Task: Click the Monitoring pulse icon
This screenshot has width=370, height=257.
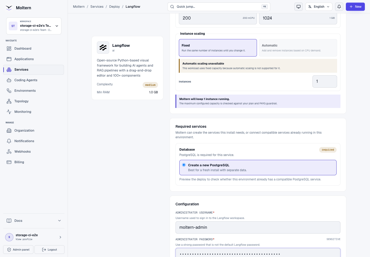Action: point(9,112)
